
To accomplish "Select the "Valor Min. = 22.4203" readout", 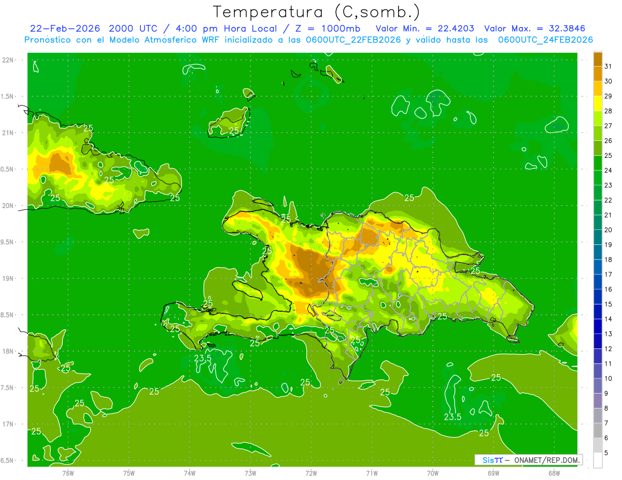I will point(425,28).
